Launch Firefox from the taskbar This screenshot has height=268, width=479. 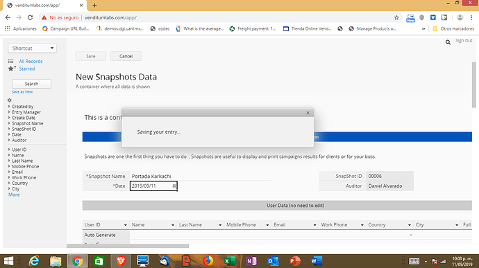(x=208, y=261)
